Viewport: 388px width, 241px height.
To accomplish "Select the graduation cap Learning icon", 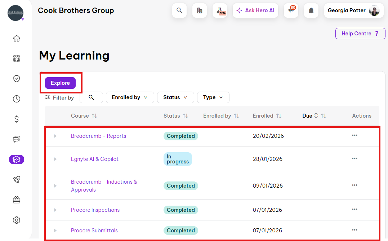I will pos(17,159).
